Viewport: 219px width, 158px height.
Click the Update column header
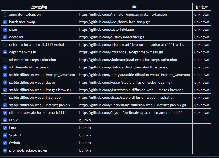(201, 7)
